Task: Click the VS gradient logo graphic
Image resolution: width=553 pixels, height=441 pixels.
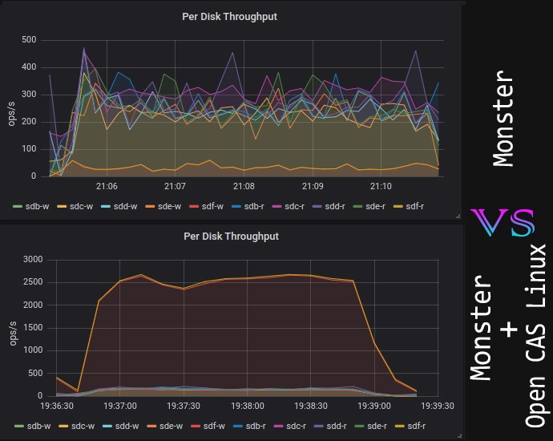Action: [503, 222]
